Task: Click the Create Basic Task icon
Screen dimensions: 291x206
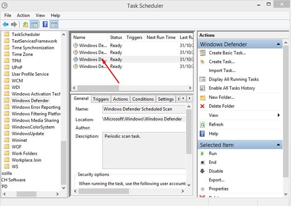Action: point(203,53)
